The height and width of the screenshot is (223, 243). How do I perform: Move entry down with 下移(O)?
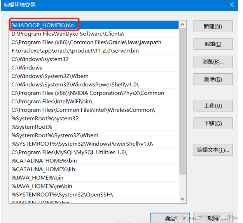(x=213, y=123)
